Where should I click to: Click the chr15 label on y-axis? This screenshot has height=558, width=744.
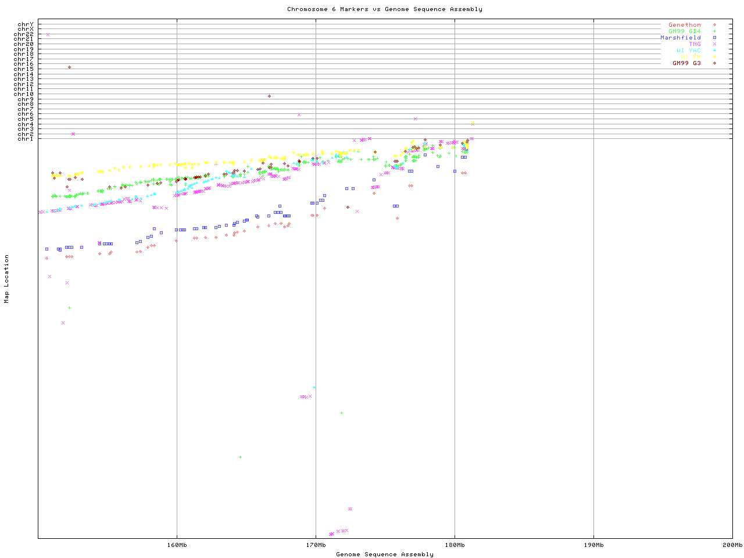coord(24,69)
